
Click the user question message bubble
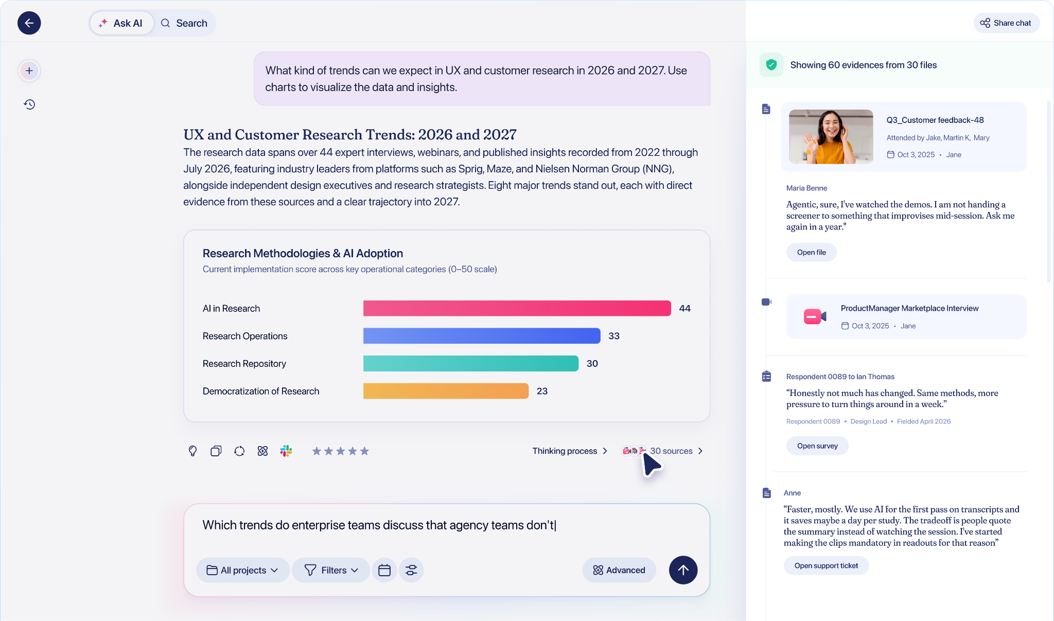click(482, 79)
